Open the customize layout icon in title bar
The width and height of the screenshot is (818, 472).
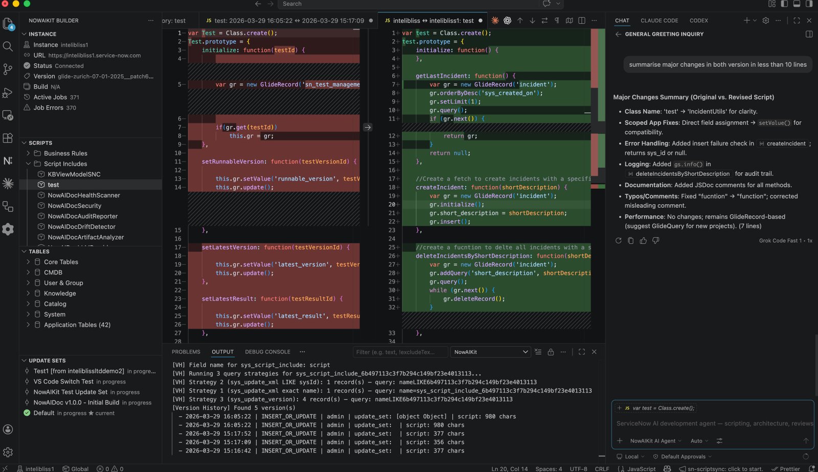coord(772,4)
